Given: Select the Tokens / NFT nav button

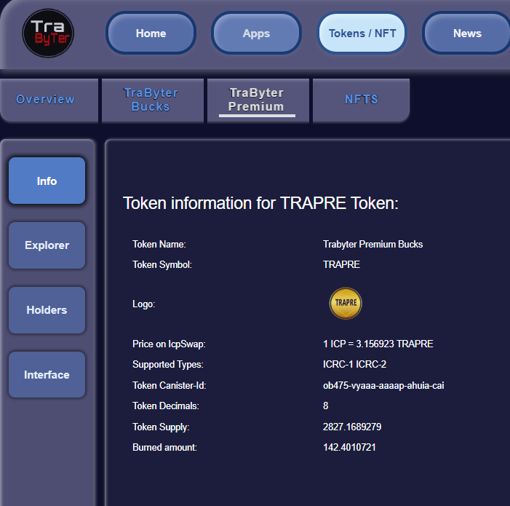Looking at the screenshot, I should pos(362,33).
